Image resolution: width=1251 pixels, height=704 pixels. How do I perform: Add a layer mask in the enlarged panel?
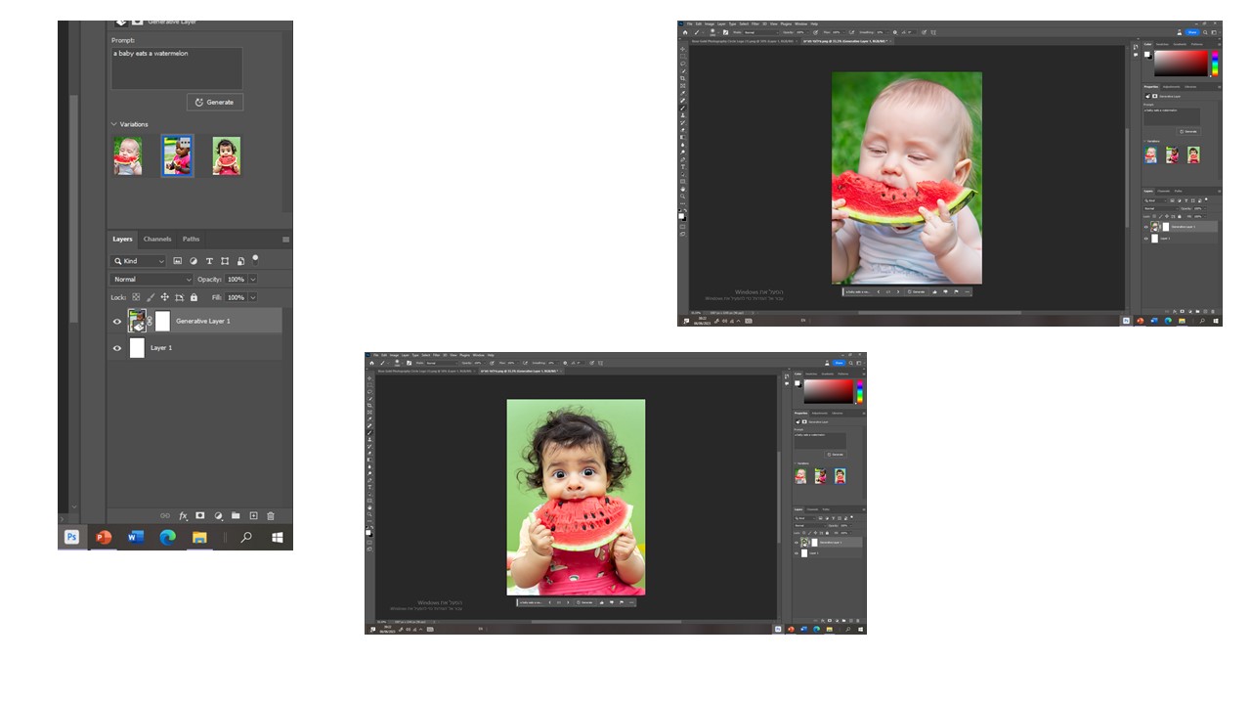(200, 515)
